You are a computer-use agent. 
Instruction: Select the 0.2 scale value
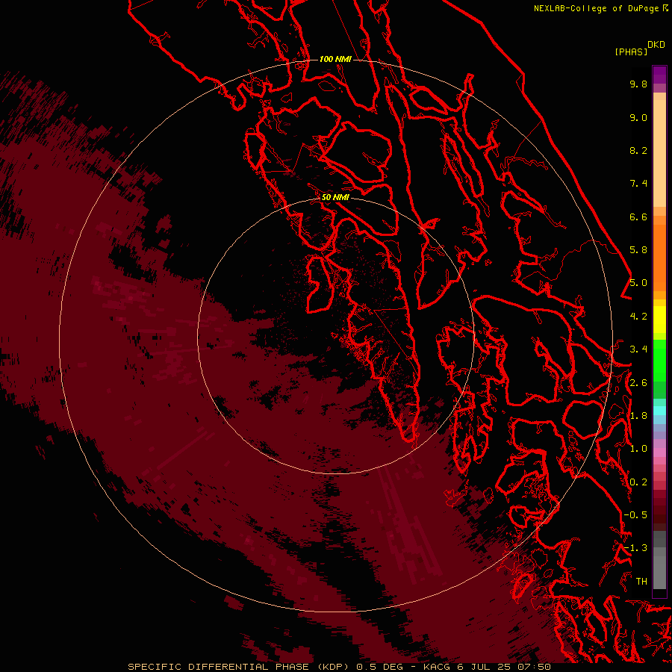[x=638, y=482]
